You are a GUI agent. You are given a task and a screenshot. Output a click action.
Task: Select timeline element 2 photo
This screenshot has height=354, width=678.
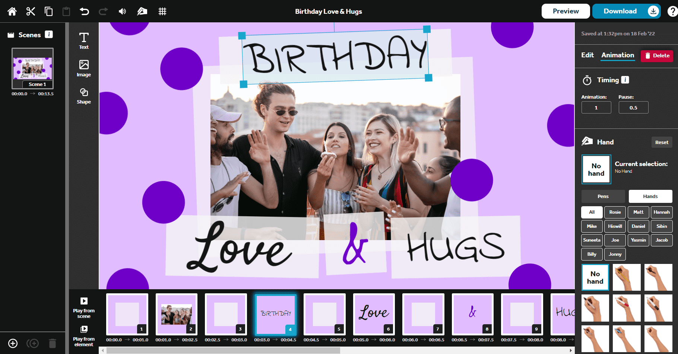pyautogui.click(x=177, y=314)
